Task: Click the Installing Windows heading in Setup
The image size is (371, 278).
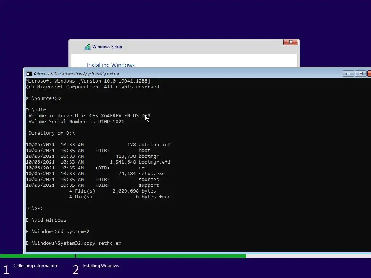Action: pyautogui.click(x=111, y=64)
